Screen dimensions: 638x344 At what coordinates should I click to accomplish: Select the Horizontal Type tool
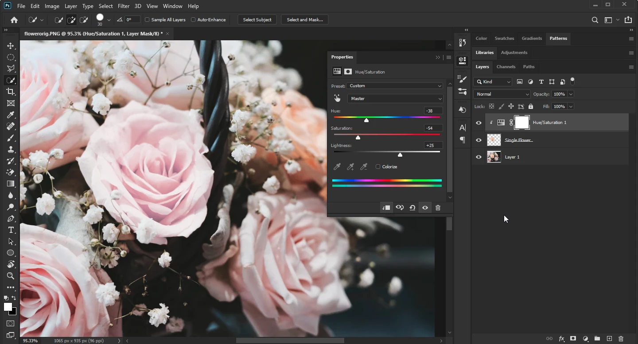tap(11, 230)
